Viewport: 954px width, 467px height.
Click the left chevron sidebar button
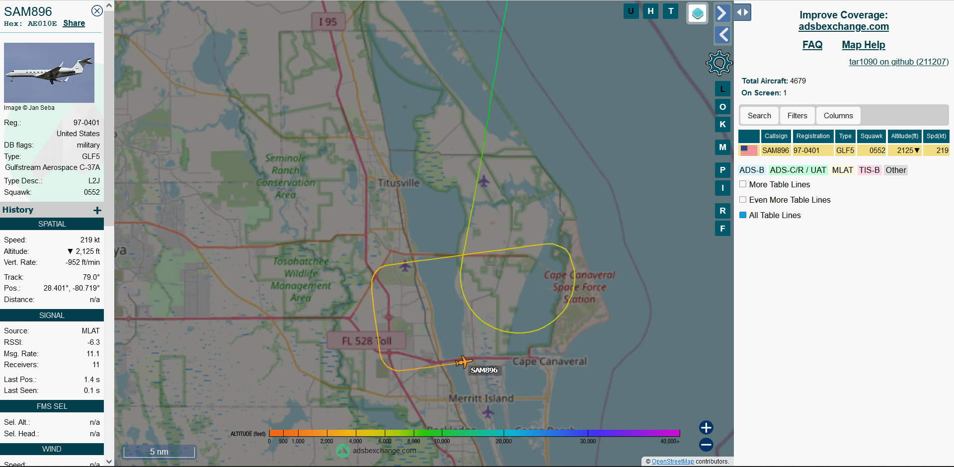pos(722,35)
